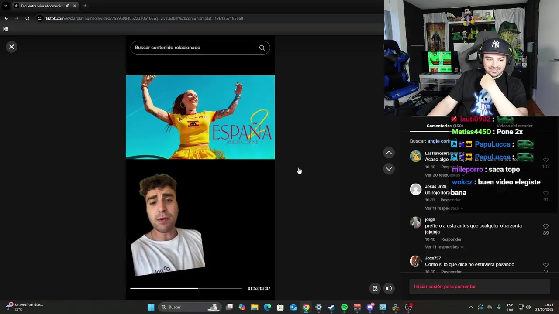
Task: Open Jesus_Jr28_ profile via username
Action: point(436,187)
